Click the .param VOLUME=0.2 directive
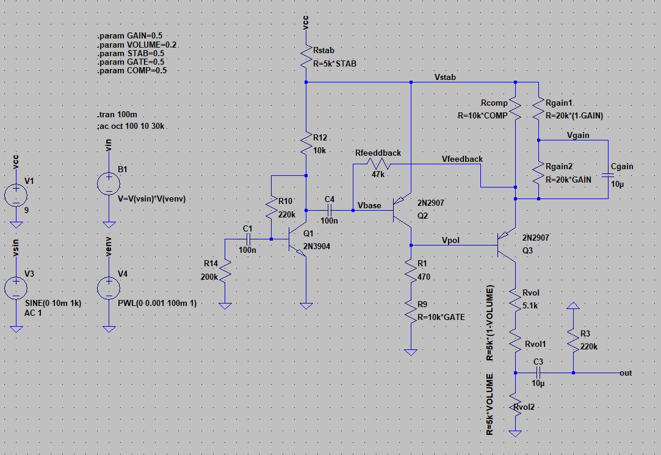 point(137,45)
